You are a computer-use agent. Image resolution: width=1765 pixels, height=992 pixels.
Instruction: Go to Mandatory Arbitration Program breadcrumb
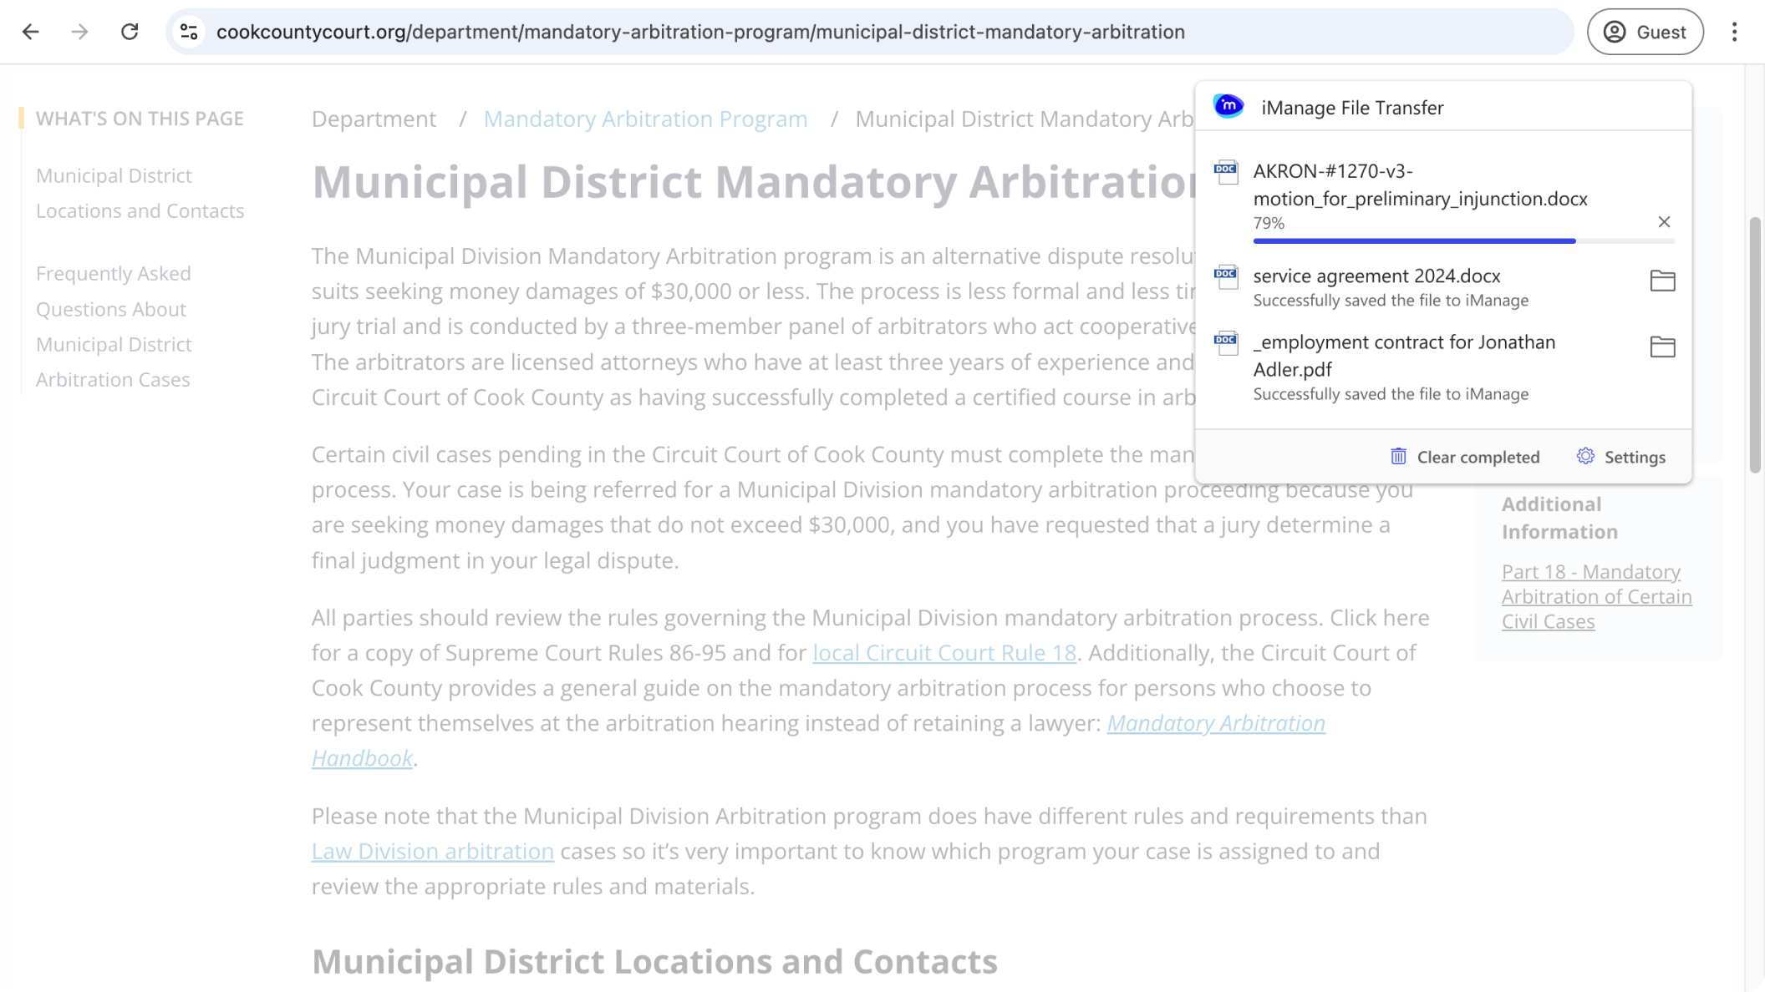point(645,119)
